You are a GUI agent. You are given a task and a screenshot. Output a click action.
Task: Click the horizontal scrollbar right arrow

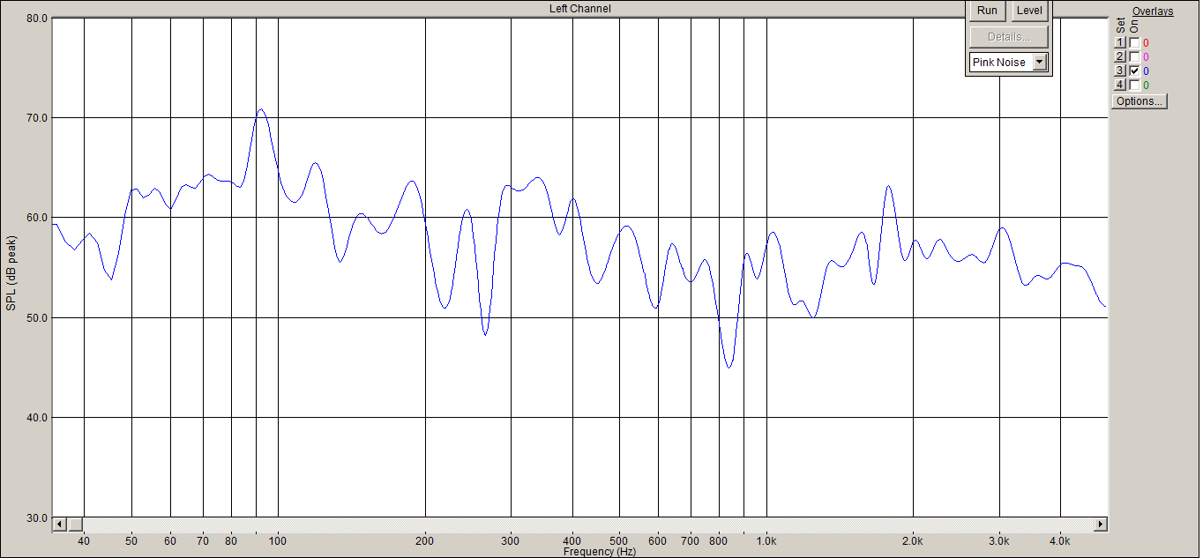pyautogui.click(x=1101, y=525)
